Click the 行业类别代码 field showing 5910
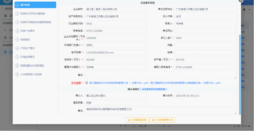This screenshot has width=254, height=131. click(116, 23)
